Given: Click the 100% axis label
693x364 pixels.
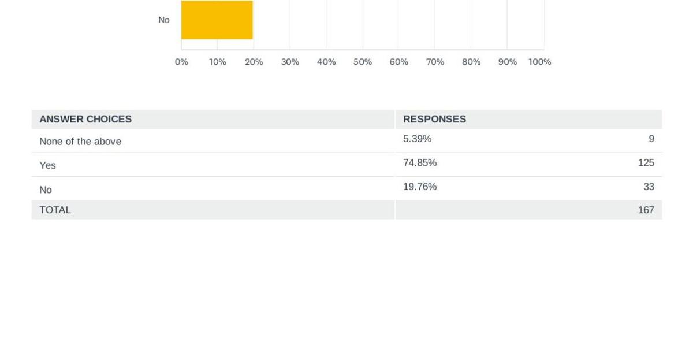Looking at the screenshot, I should coord(539,62).
